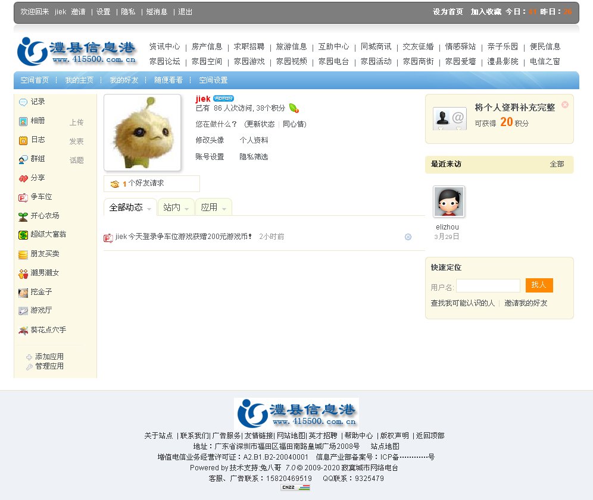Click the ADMIN badge beside jiek
Image resolution: width=593 pixels, height=500 pixels.
pos(223,98)
